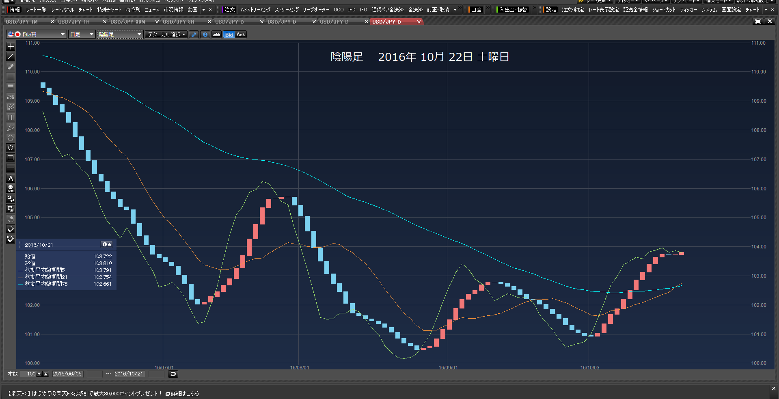The image size is (779, 399).
Task: Click the copy drawing objects tool
Action: click(x=11, y=209)
